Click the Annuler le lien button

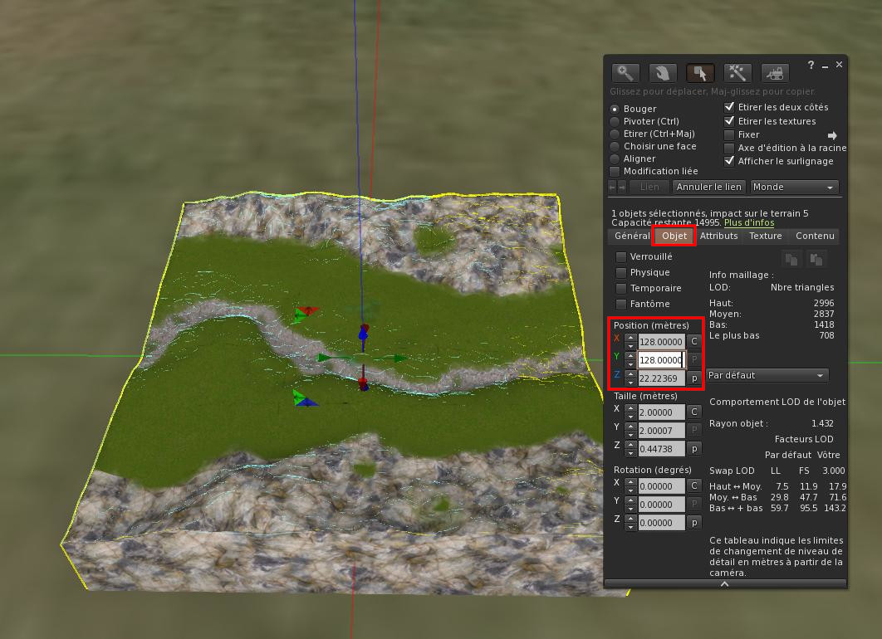pyautogui.click(x=708, y=188)
